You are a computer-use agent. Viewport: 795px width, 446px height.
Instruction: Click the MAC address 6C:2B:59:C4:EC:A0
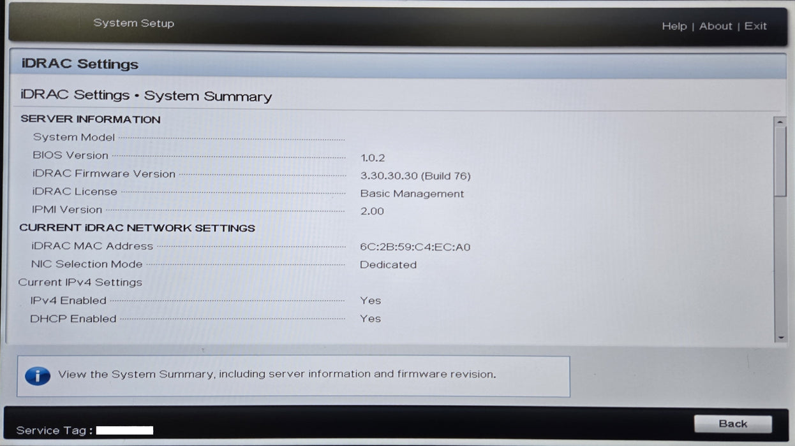(x=415, y=247)
